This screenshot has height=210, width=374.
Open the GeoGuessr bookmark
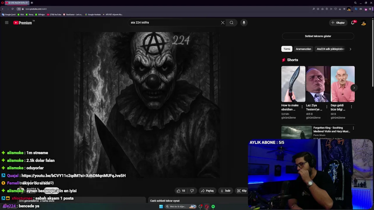(x=73, y=14)
